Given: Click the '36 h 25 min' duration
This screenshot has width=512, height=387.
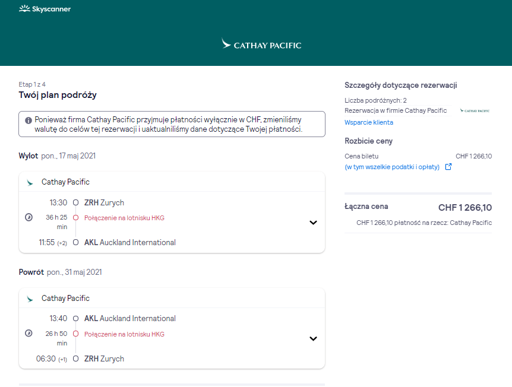Looking at the screenshot, I should click(56, 222).
